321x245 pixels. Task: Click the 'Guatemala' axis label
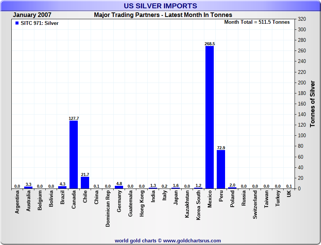[130, 203]
